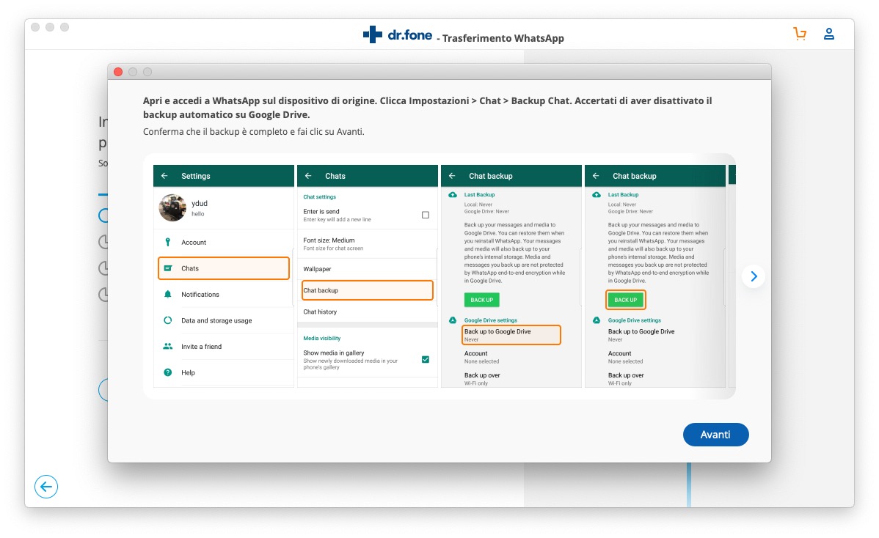Go back with the circled arrow
The image size is (879, 538).
point(46,487)
